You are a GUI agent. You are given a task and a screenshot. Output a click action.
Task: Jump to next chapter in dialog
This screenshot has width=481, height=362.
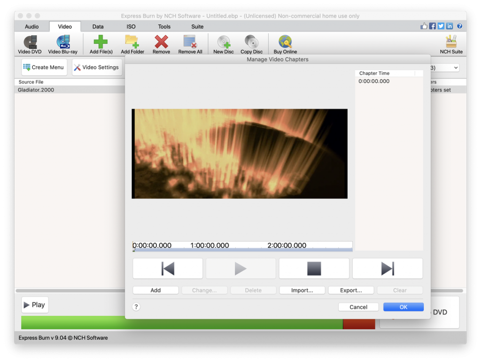388,268
